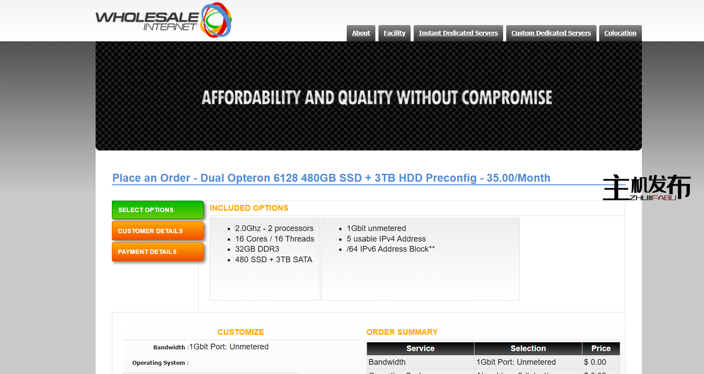Click the affordability banner image

click(x=368, y=96)
